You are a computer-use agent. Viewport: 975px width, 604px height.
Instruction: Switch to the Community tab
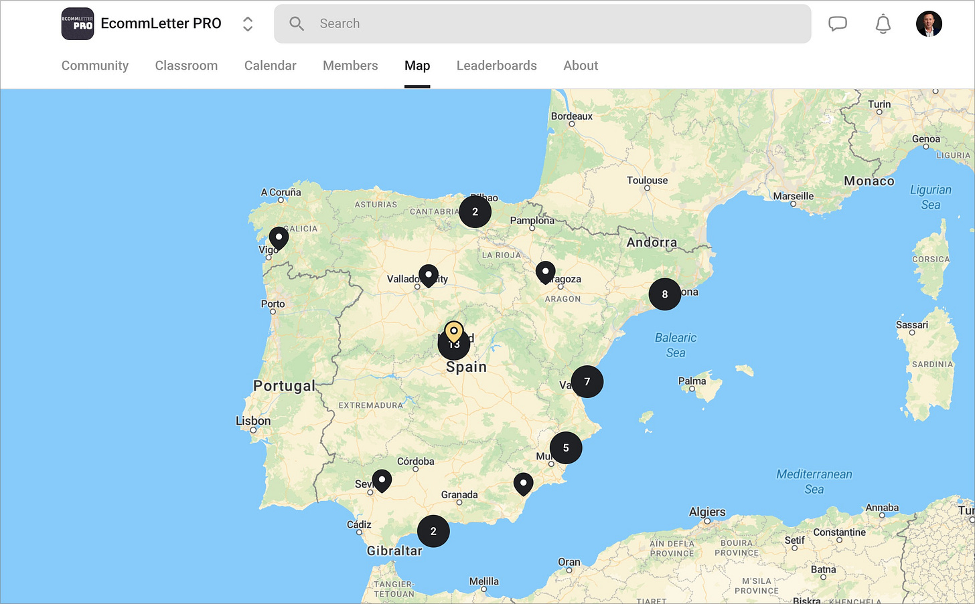coord(95,66)
